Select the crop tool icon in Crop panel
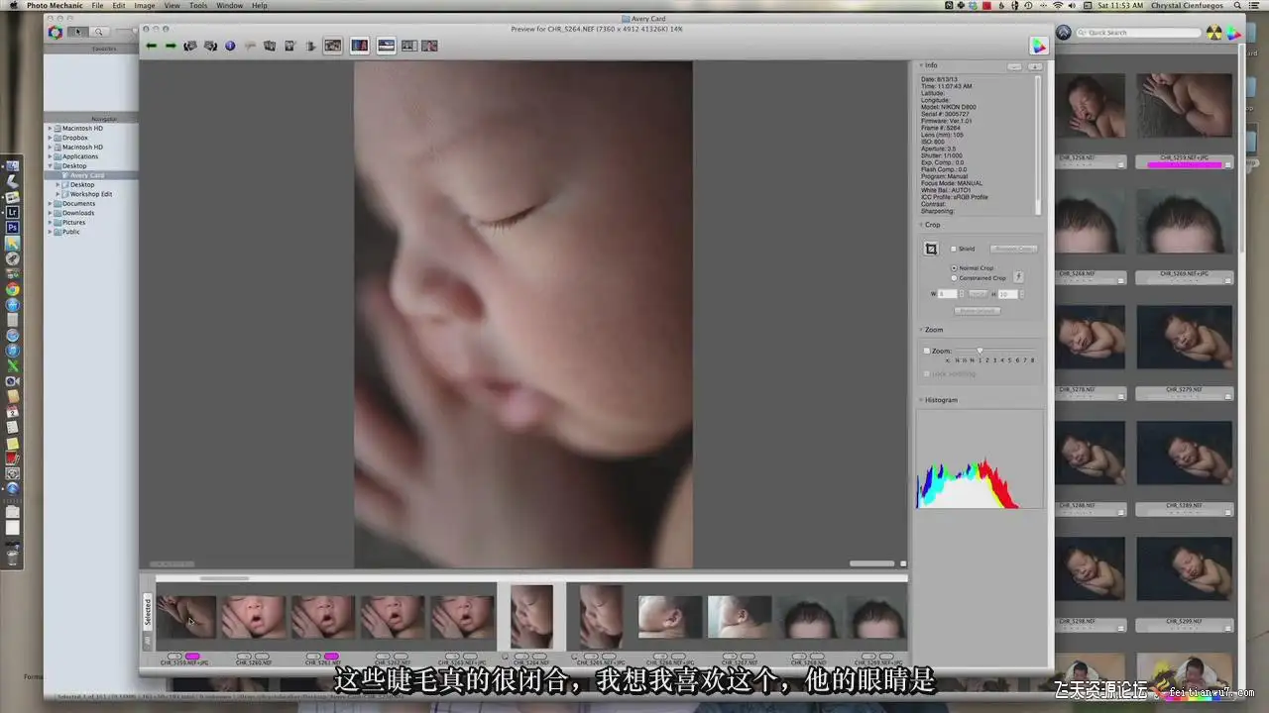Viewport: 1269px width, 713px height. coord(931,249)
